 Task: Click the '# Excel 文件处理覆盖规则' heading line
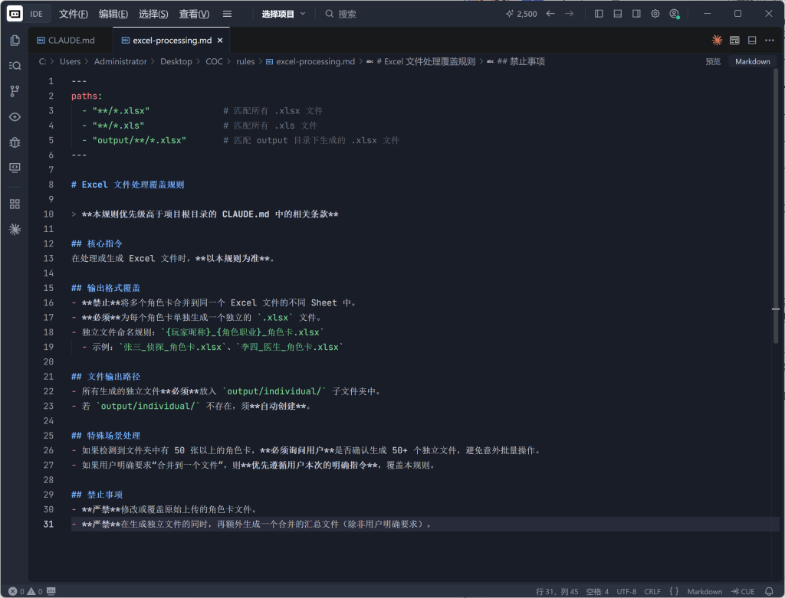coord(128,185)
